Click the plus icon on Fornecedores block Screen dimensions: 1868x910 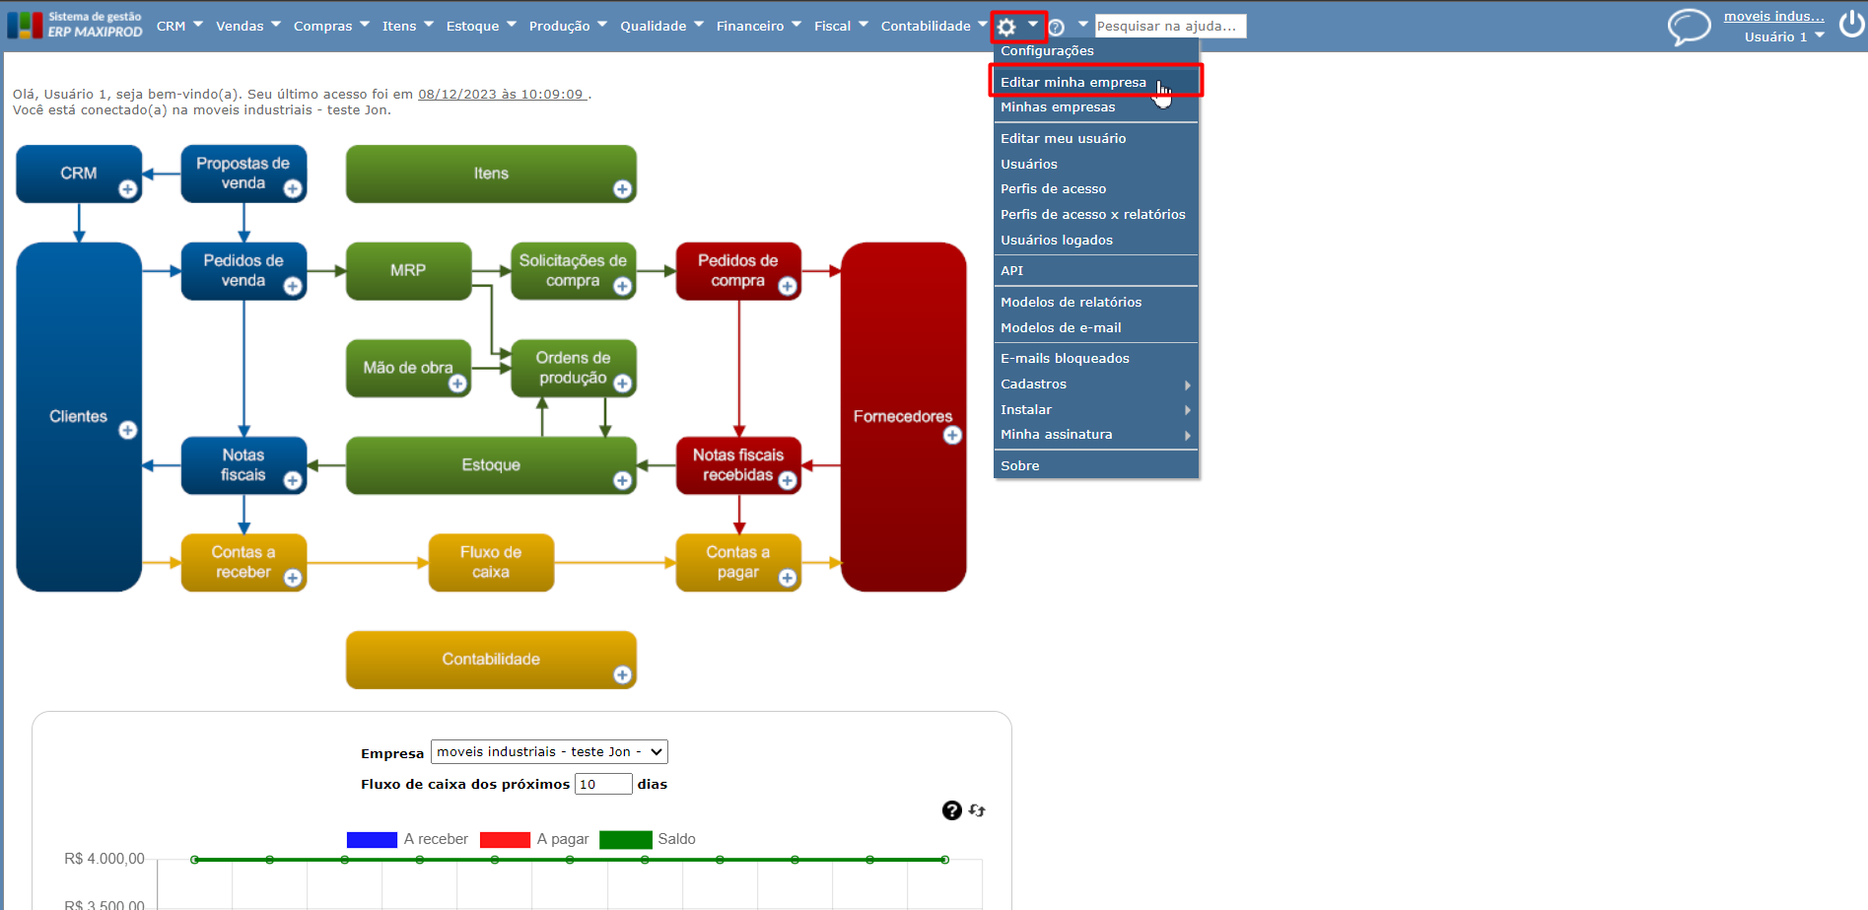tap(952, 435)
